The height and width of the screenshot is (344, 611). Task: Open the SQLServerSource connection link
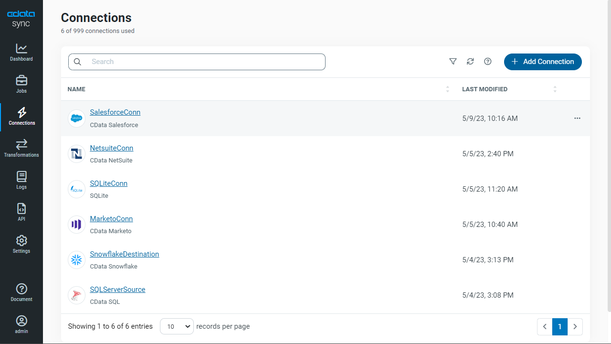(x=117, y=290)
